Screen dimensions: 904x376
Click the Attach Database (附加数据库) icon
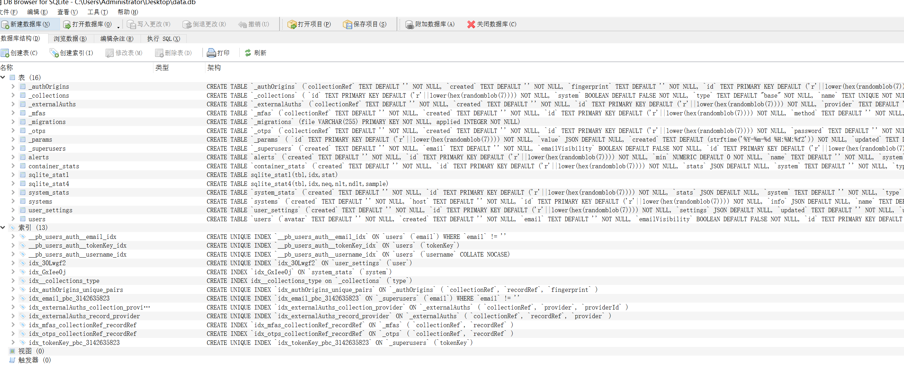(x=409, y=25)
